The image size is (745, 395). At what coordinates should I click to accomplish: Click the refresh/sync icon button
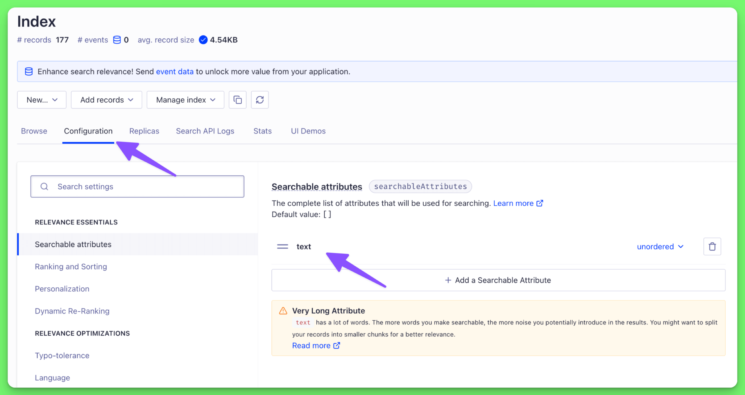(x=260, y=100)
